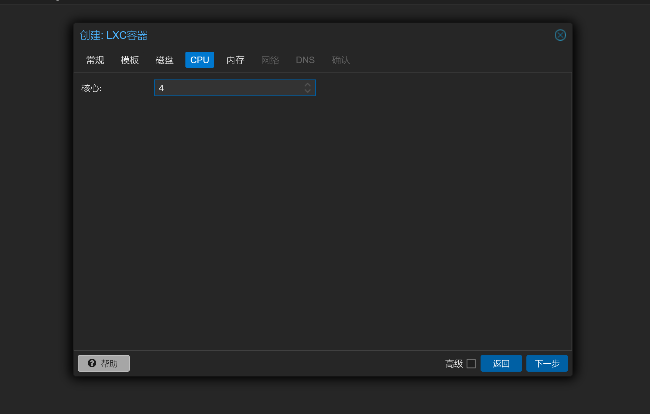Go to the 磁盘 tab
This screenshot has height=414, width=650.
(165, 60)
